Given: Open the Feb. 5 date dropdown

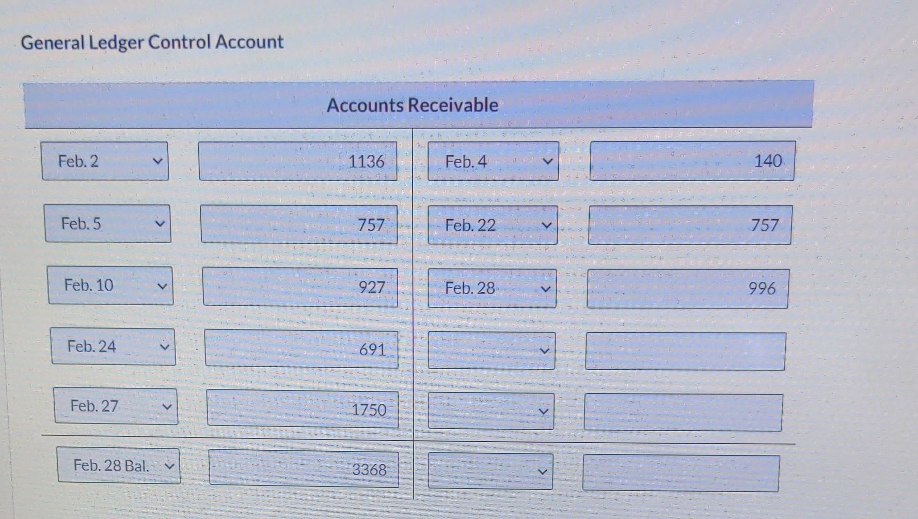Looking at the screenshot, I should [107, 225].
